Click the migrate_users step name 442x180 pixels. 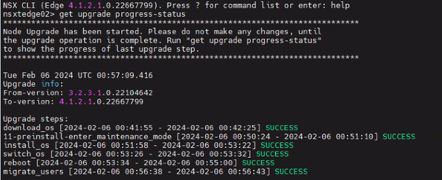(x=31, y=172)
